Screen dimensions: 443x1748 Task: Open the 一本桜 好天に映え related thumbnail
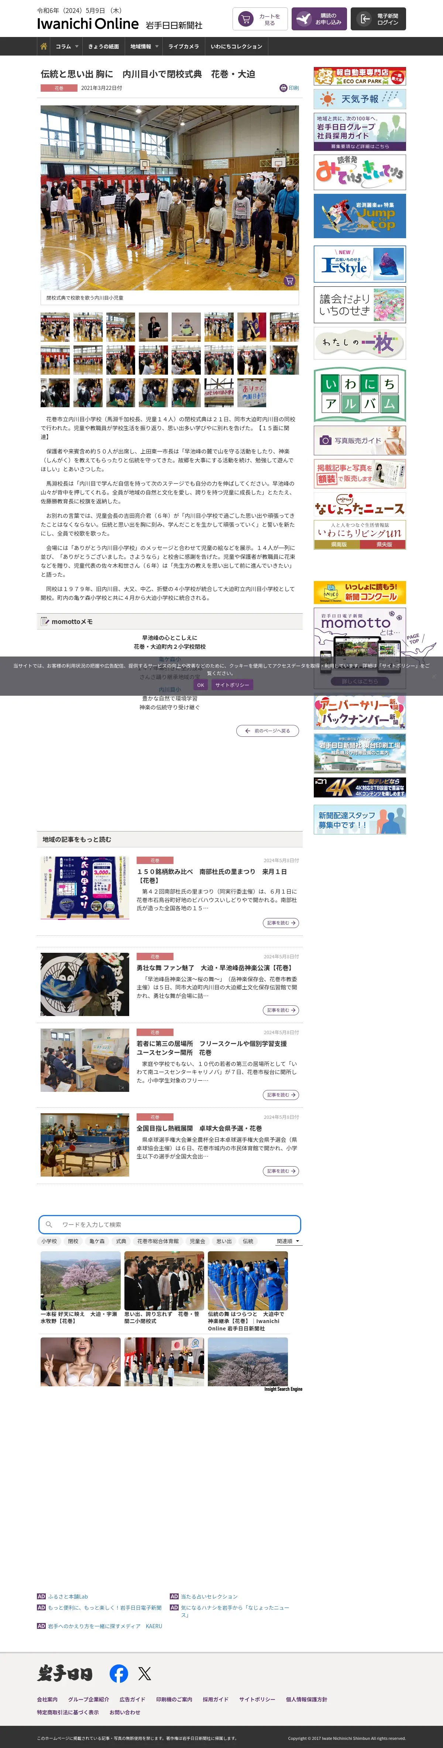tap(80, 1281)
